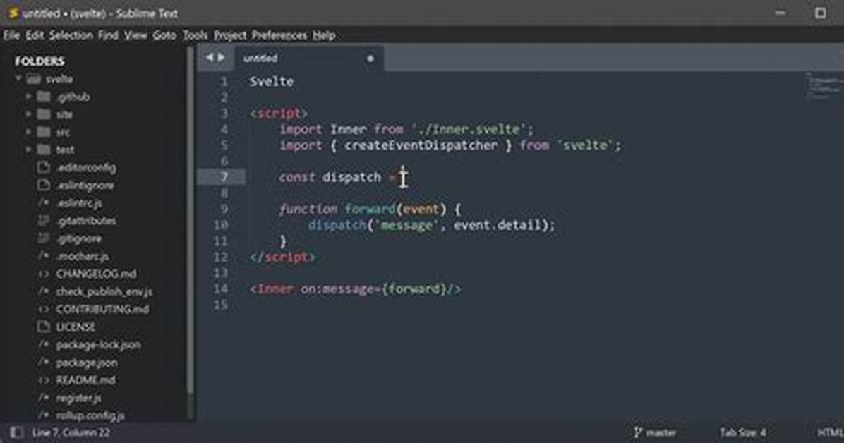Image resolution: width=844 pixels, height=443 pixels.
Task: Toggle the sidebar with status bar icon
Action: point(17,432)
